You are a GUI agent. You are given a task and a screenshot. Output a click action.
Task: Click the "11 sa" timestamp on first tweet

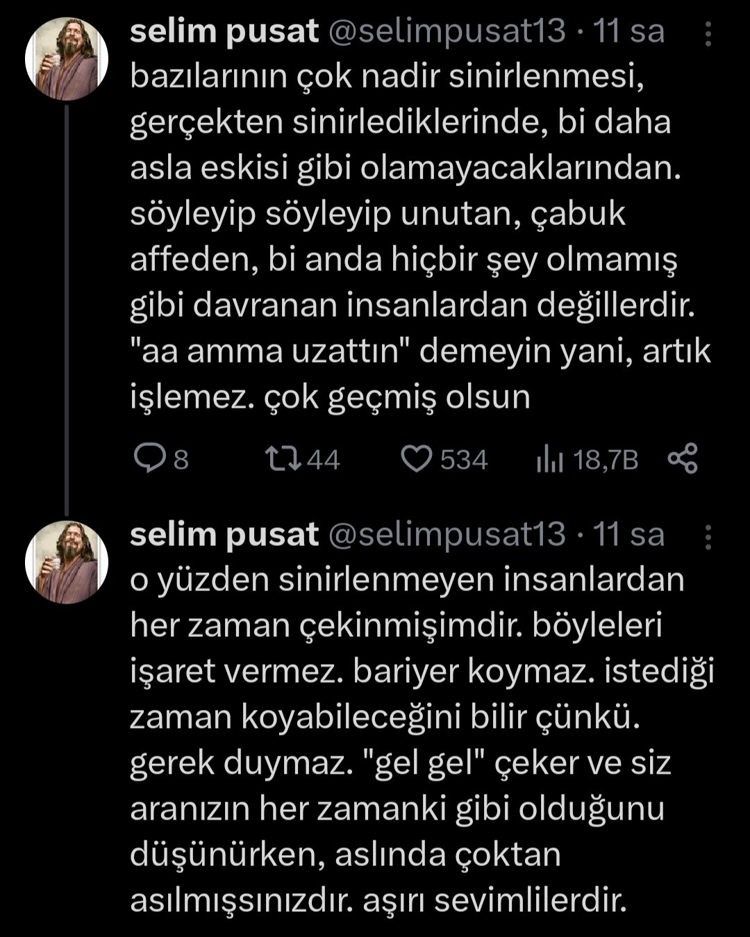[628, 32]
